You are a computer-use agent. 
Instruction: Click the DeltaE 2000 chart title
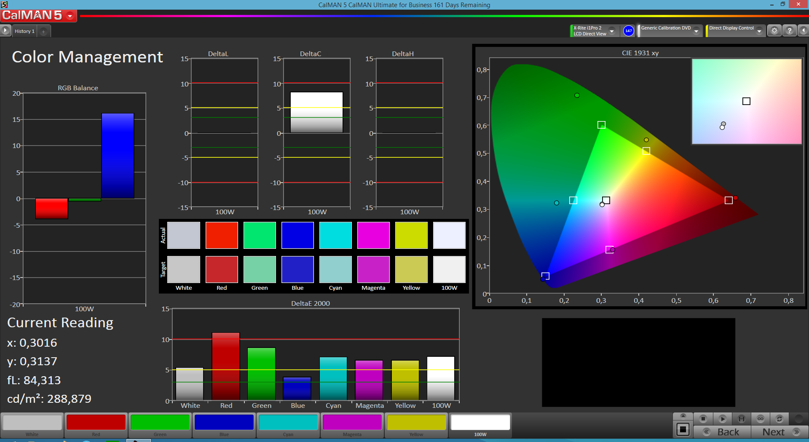[x=311, y=303]
